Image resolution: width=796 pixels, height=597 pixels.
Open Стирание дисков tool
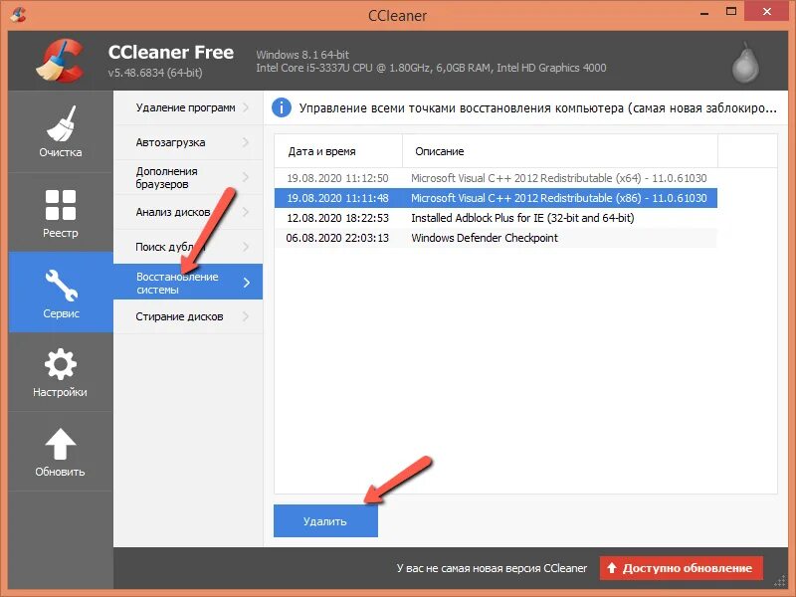click(188, 316)
